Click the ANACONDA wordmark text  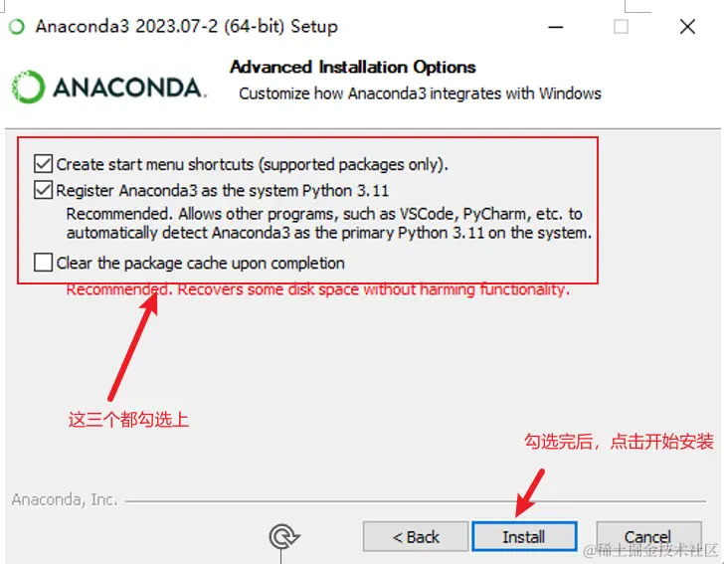point(129,88)
